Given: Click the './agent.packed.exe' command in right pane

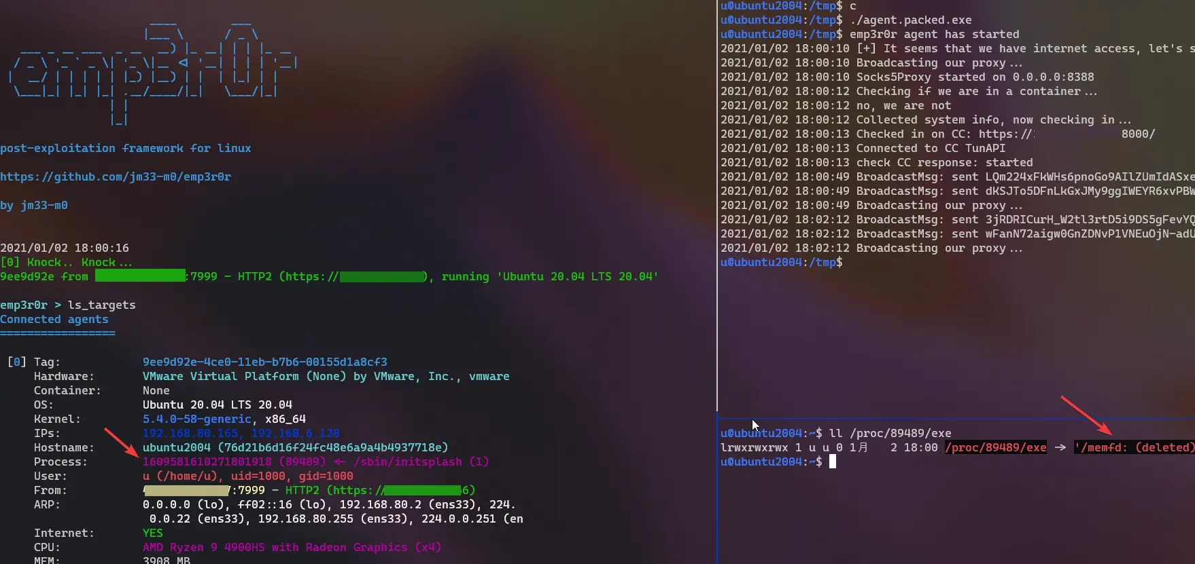Looking at the screenshot, I should [x=911, y=20].
